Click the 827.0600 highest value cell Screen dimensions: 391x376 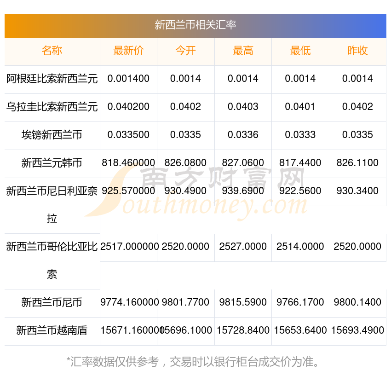point(243,163)
